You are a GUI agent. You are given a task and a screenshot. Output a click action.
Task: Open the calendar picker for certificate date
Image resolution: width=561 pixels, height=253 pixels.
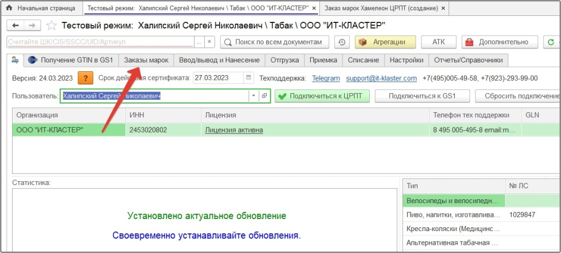[x=249, y=78]
